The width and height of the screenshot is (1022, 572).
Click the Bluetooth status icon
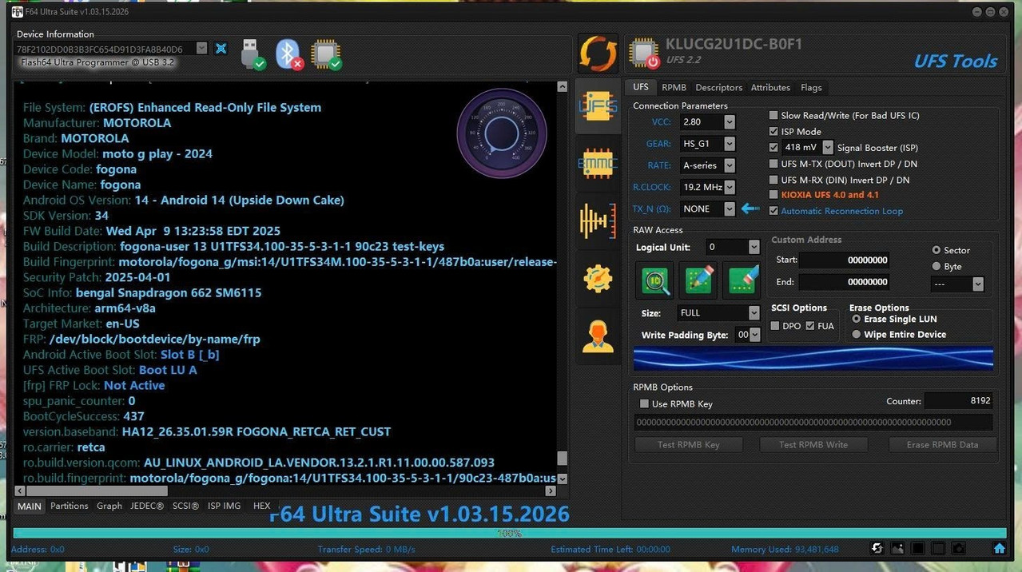pos(289,54)
